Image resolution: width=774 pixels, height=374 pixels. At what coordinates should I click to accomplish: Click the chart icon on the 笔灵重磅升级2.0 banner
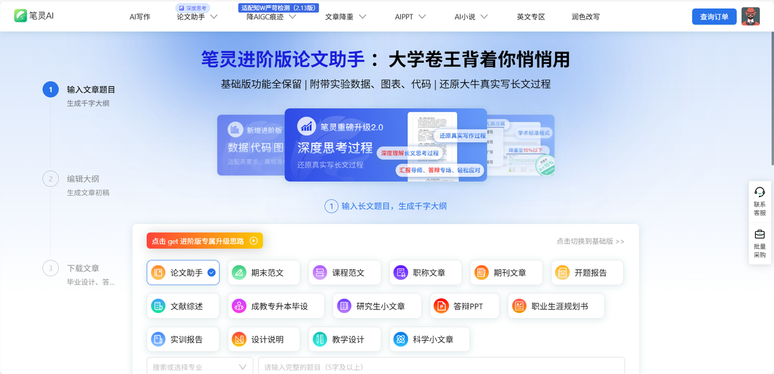[x=307, y=126]
